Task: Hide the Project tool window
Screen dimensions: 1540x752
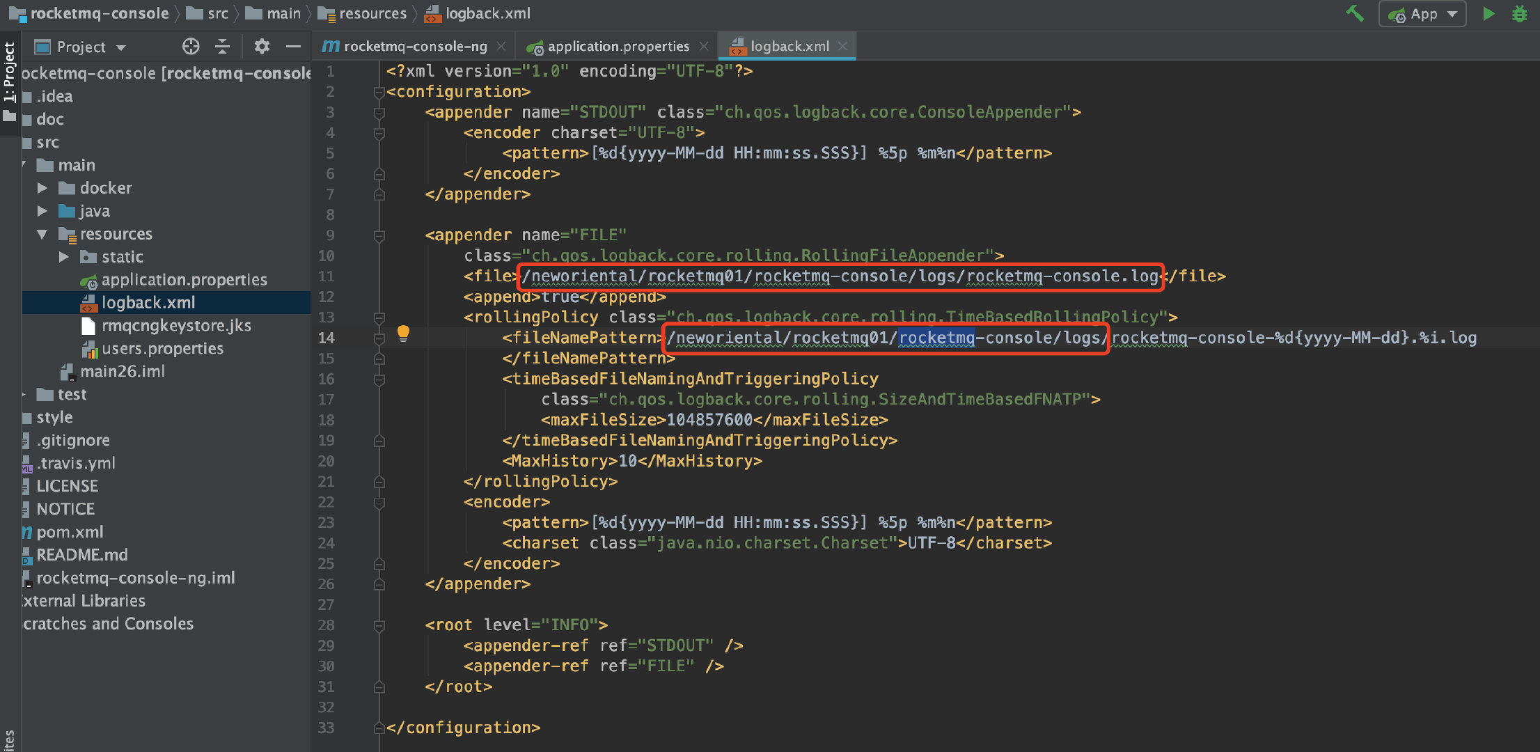Action: pos(293,47)
